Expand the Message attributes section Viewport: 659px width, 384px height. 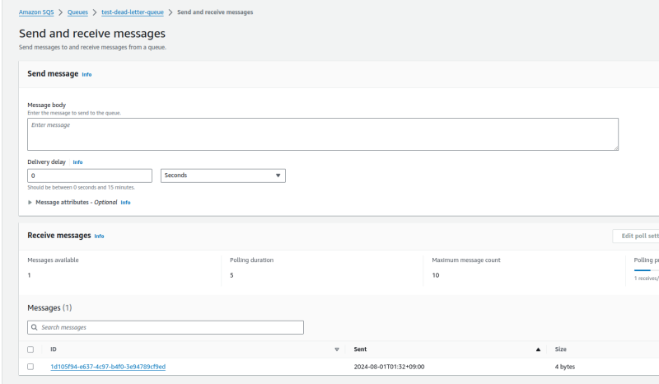(x=30, y=202)
